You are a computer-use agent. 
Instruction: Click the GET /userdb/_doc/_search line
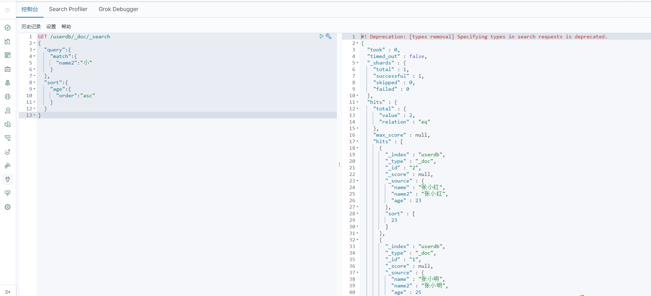(74, 37)
